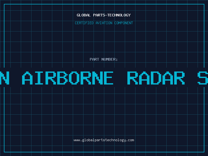The width and height of the screenshot is (208, 156).
Task: Click the PART NUMBER: label
Action: [104, 59]
